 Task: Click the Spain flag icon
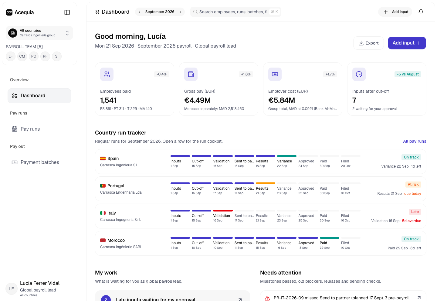point(103,158)
